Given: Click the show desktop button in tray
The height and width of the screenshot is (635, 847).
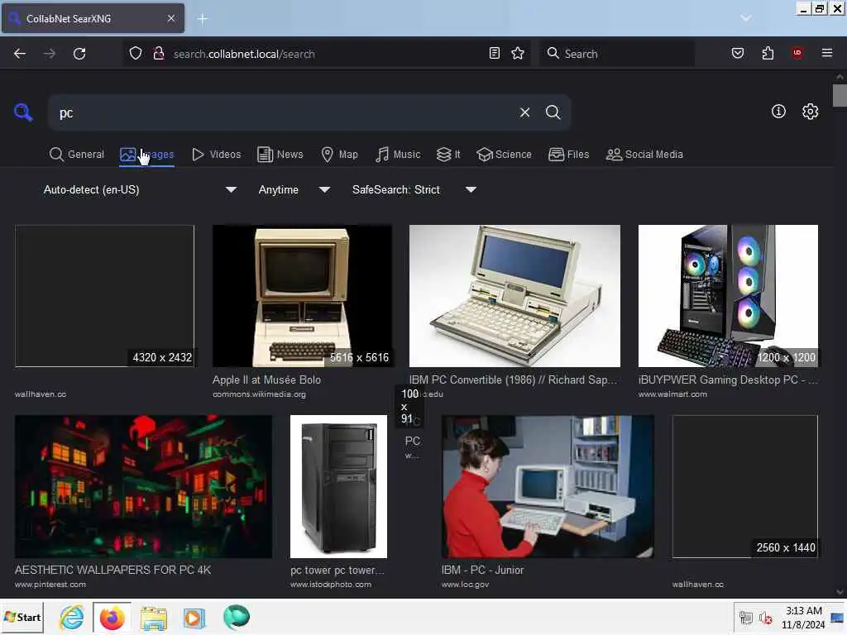Looking at the screenshot, I should click(838, 618).
